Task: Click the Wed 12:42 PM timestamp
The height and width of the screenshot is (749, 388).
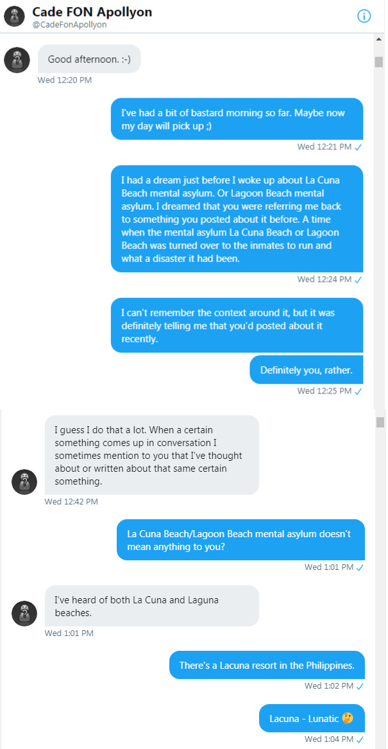Action: point(71,501)
